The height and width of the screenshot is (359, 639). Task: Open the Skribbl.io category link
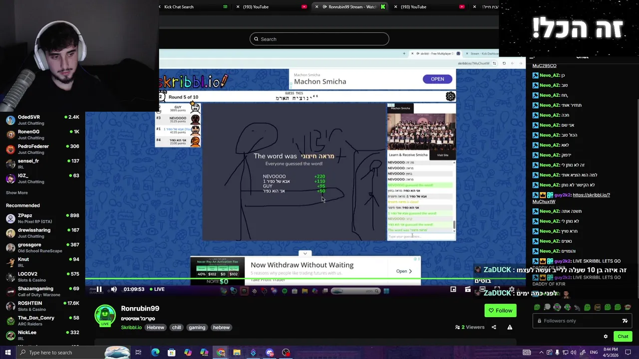(131, 328)
